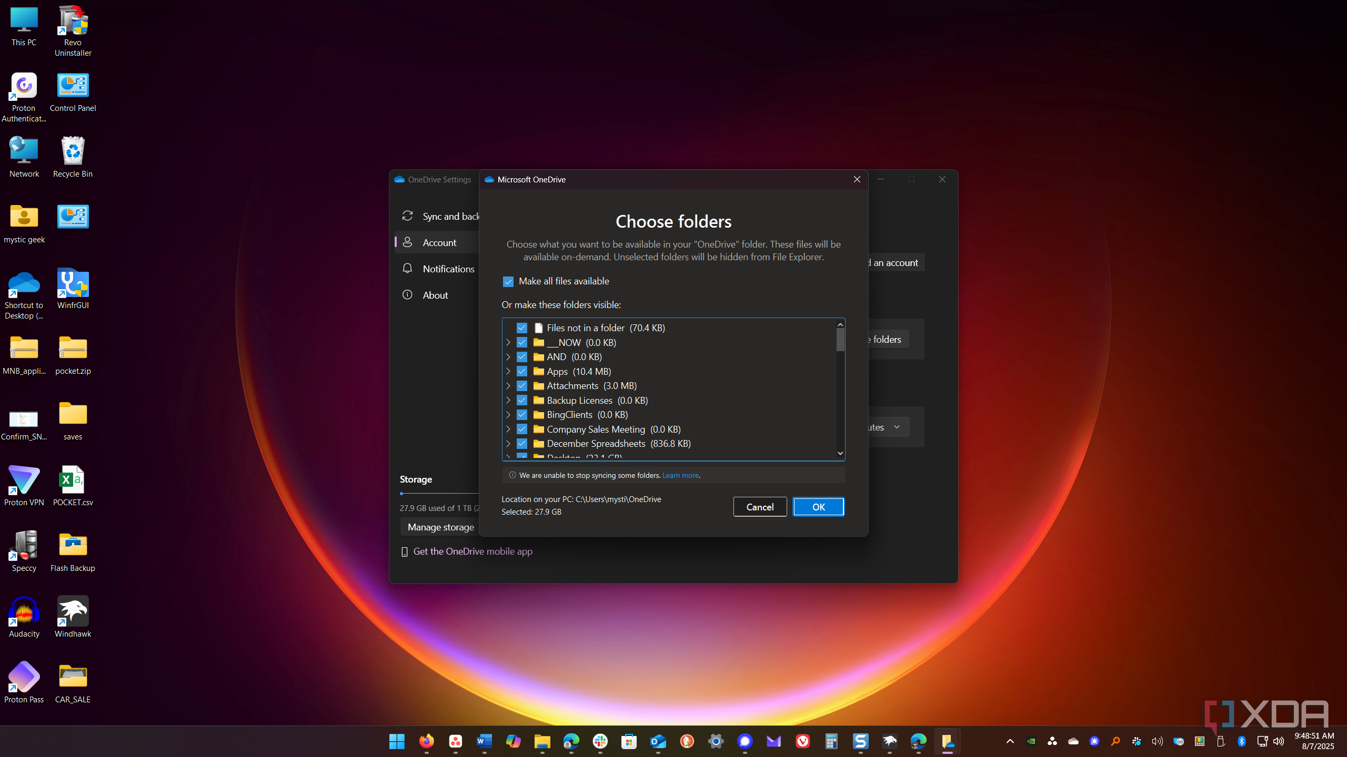This screenshot has width=1347, height=757.
Task: Expand the AND folder tree node
Action: pyautogui.click(x=508, y=357)
